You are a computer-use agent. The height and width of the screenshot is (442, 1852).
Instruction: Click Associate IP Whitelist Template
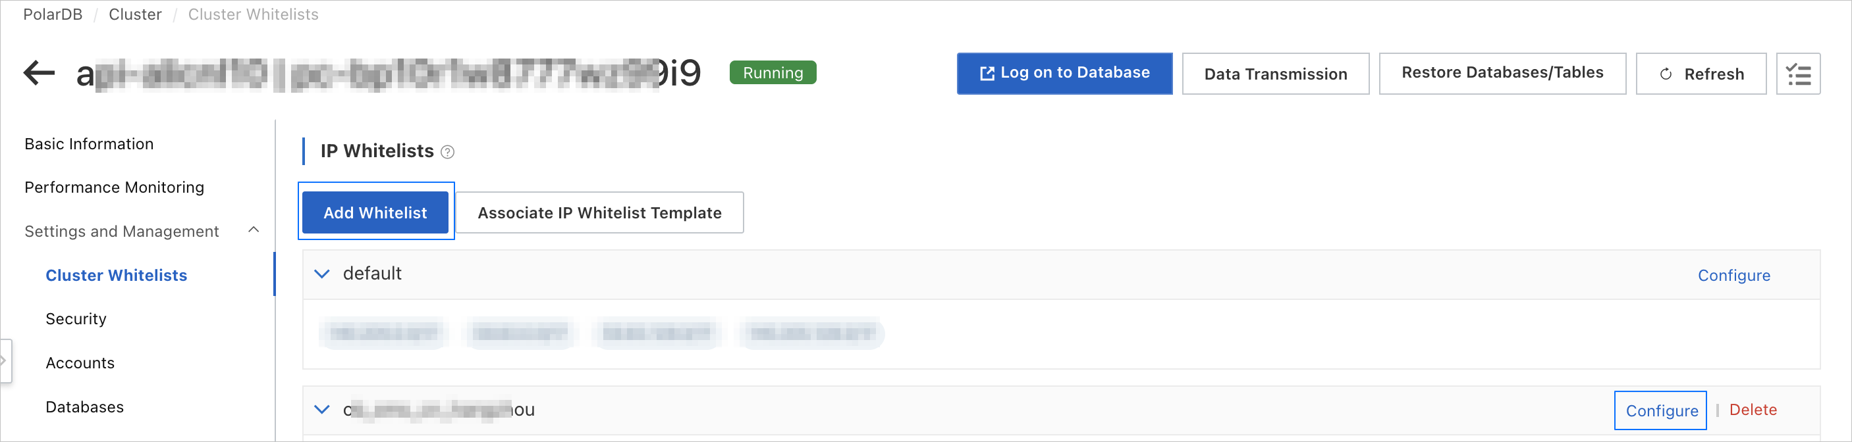click(600, 212)
